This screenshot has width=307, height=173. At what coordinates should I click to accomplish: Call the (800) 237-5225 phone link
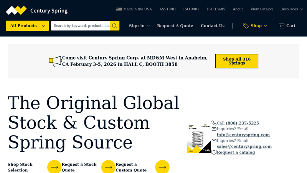coord(242,123)
